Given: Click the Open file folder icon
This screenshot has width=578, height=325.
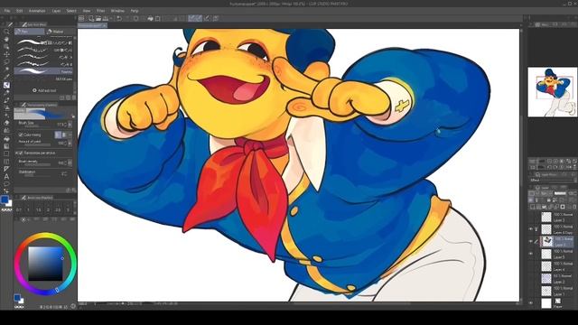Looking at the screenshot, I should point(98,18).
